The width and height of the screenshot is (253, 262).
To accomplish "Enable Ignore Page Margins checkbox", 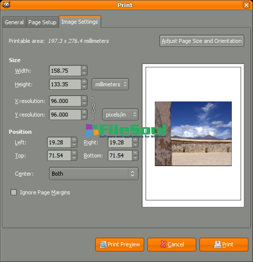I will (x=14, y=192).
